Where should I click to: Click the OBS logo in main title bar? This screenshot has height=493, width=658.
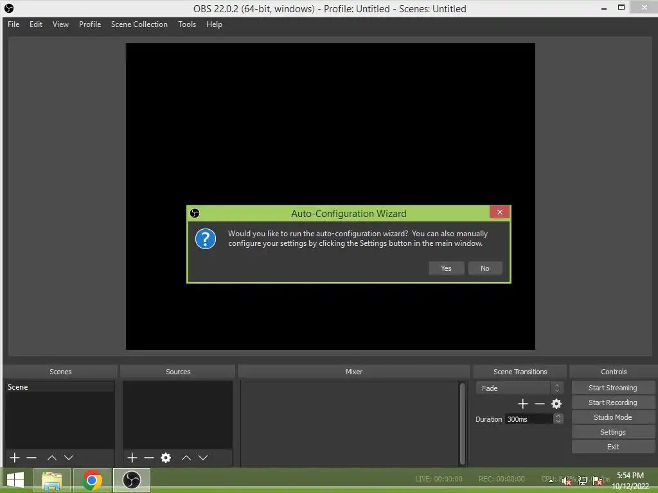[x=9, y=8]
